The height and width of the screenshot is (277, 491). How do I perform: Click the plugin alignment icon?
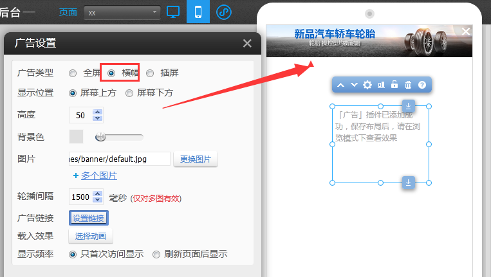(381, 85)
